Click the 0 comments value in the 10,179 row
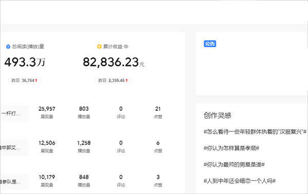The width and height of the screenshot is (308, 194). 121,177
